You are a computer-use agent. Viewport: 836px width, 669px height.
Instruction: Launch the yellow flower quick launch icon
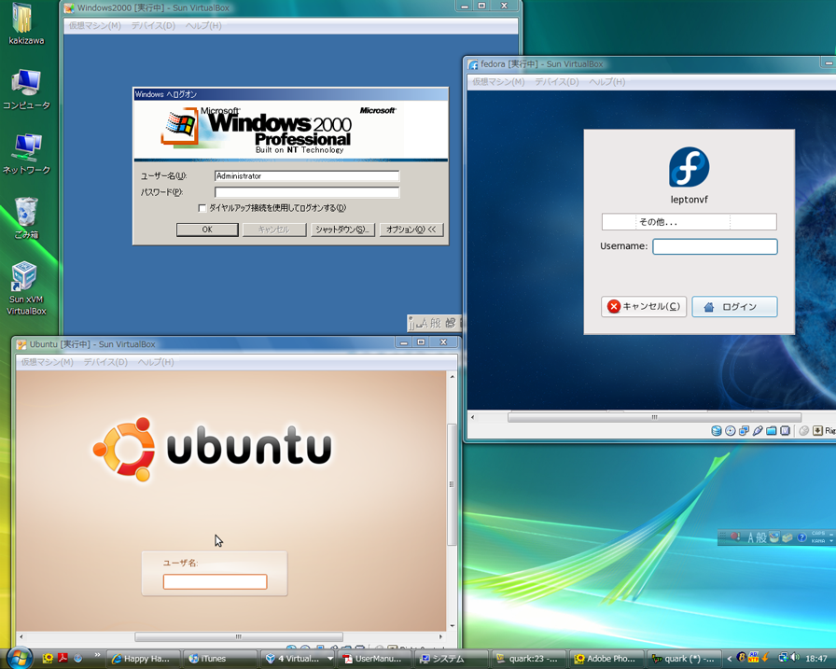[x=48, y=659]
